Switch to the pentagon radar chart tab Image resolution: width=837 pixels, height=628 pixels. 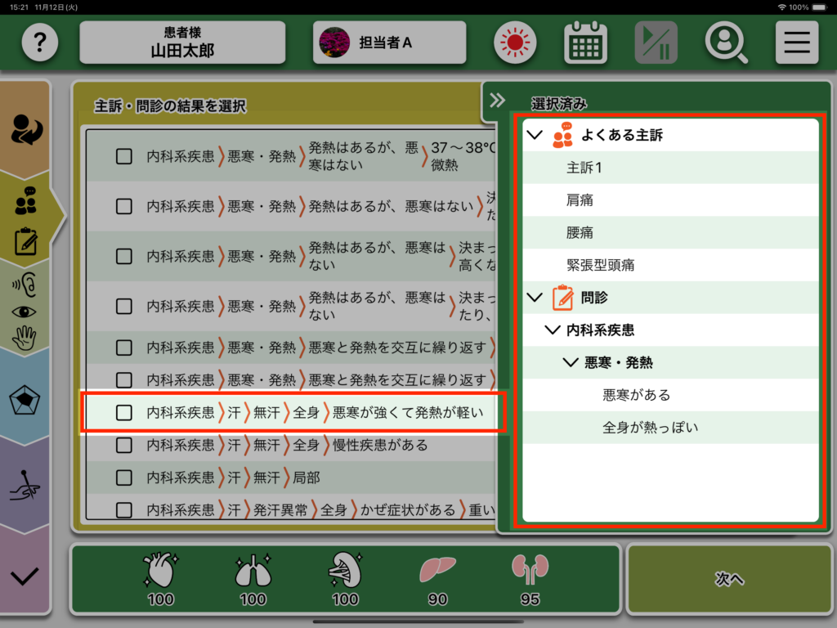tap(25, 401)
